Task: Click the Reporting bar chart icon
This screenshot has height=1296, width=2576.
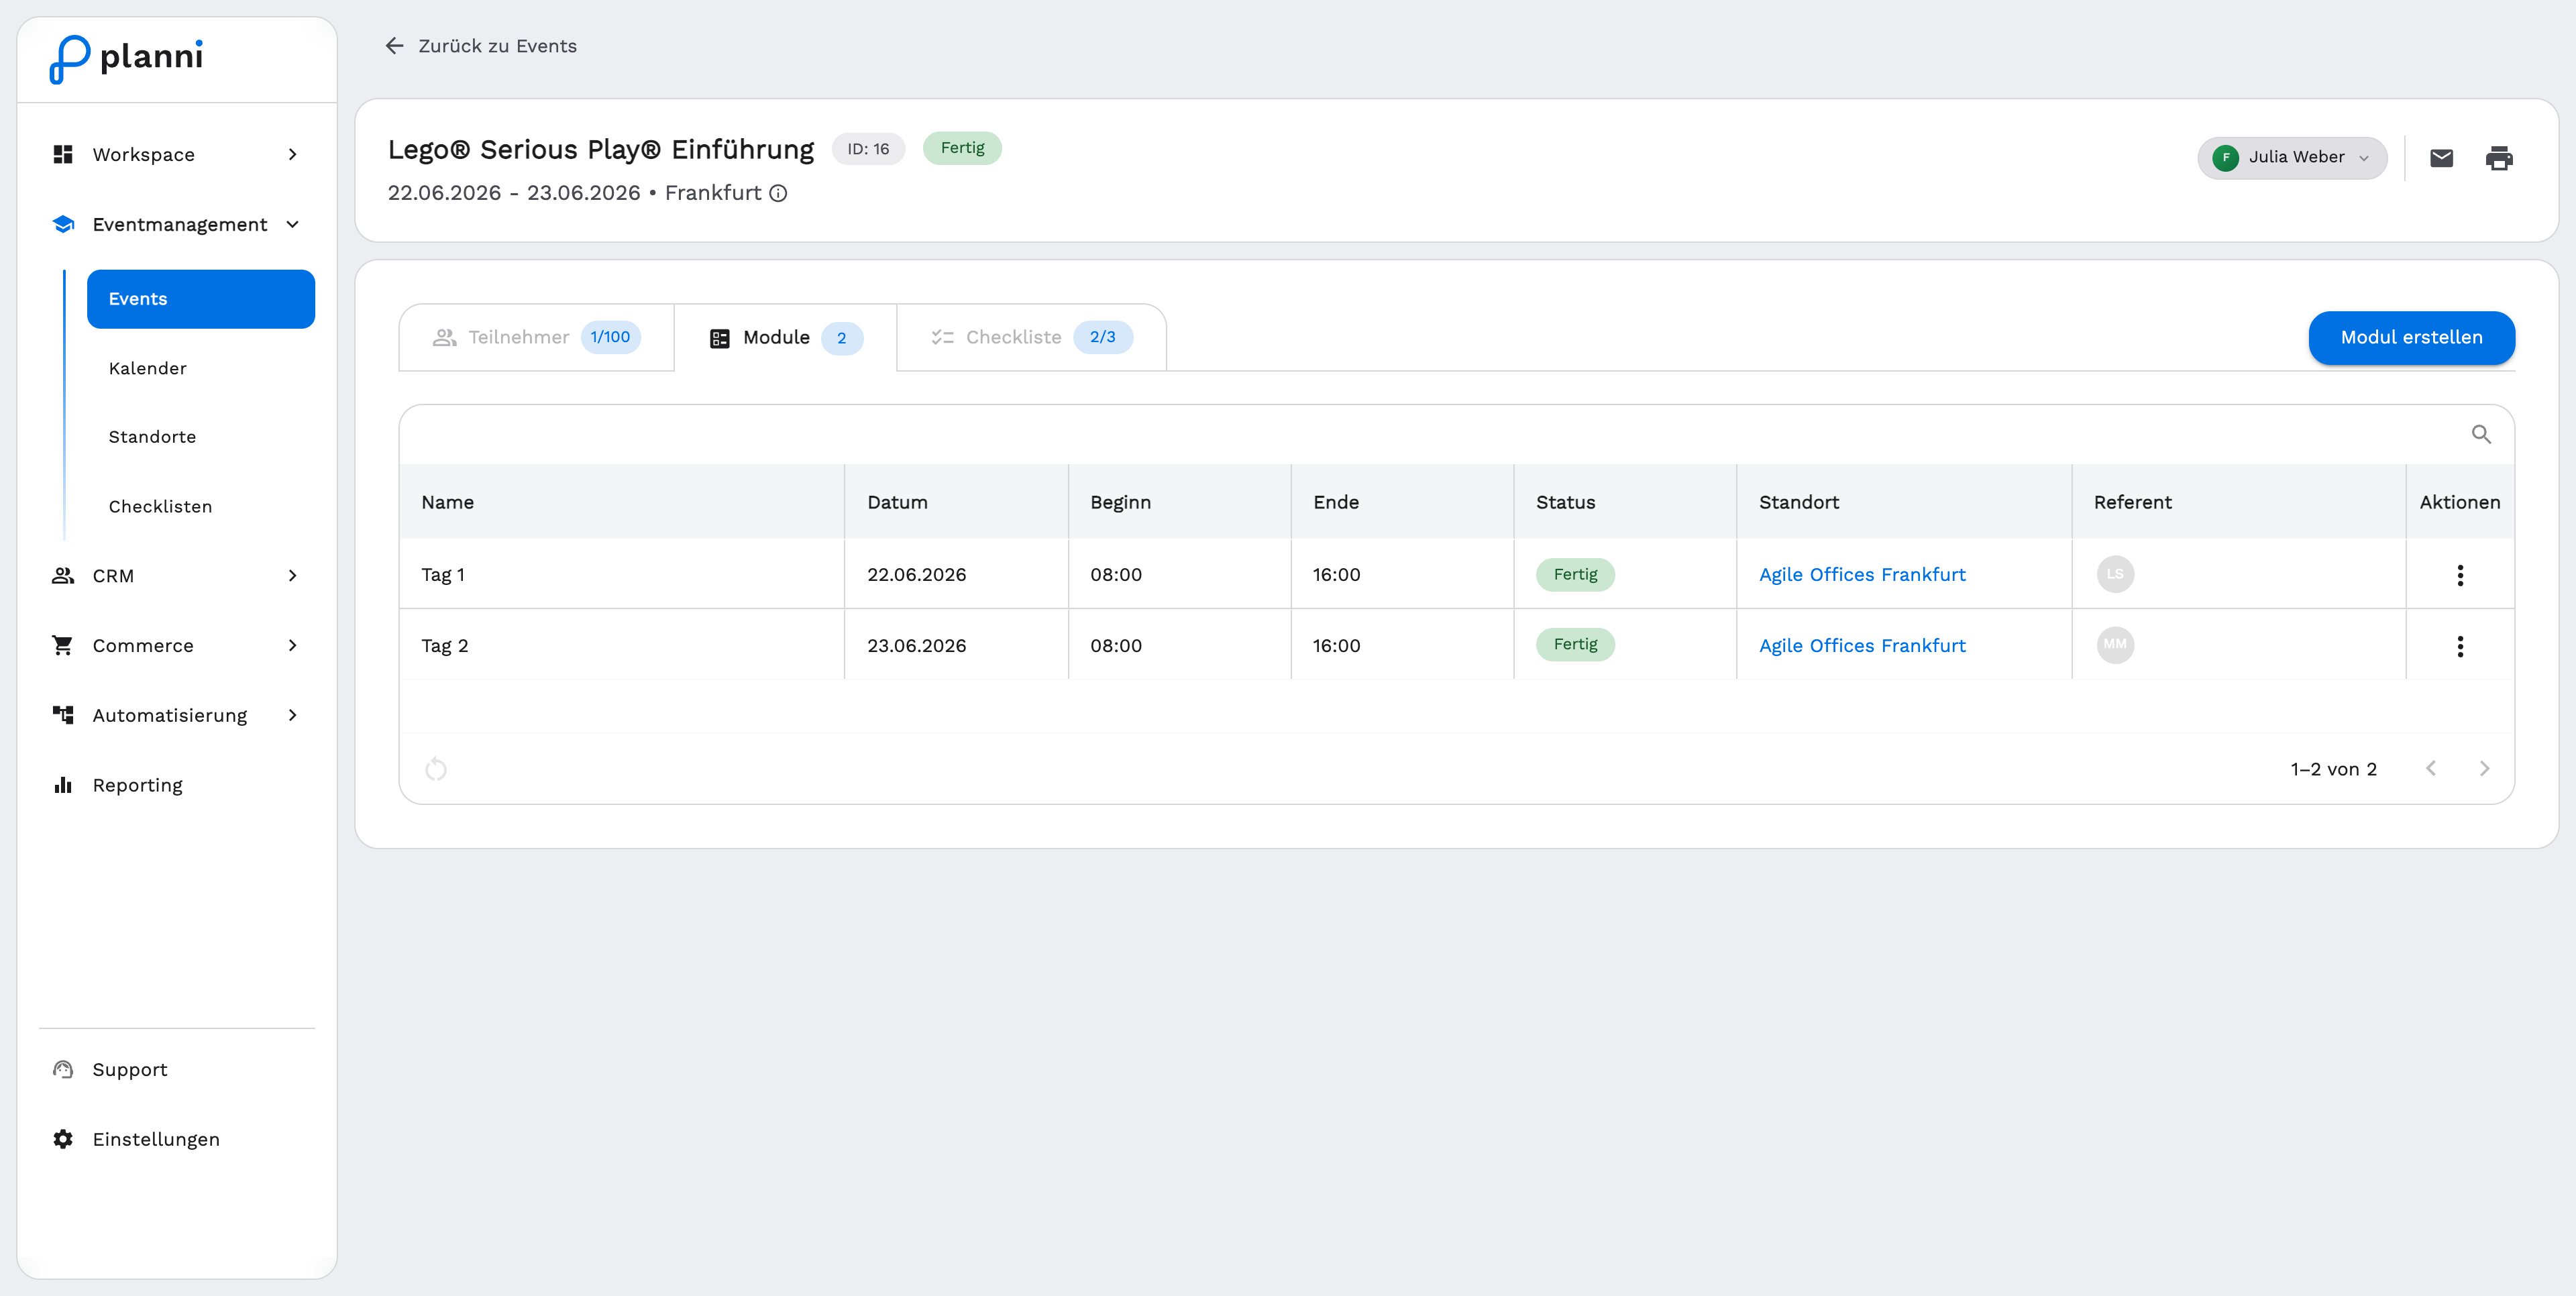Action: click(63, 785)
